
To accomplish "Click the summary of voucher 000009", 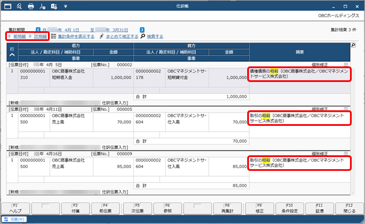I will 297,163.
